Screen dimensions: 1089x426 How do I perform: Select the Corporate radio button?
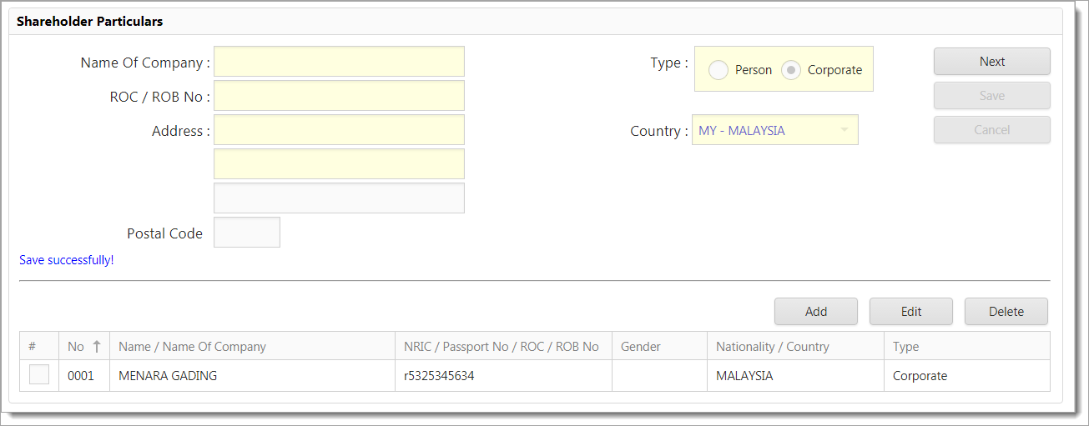point(791,70)
